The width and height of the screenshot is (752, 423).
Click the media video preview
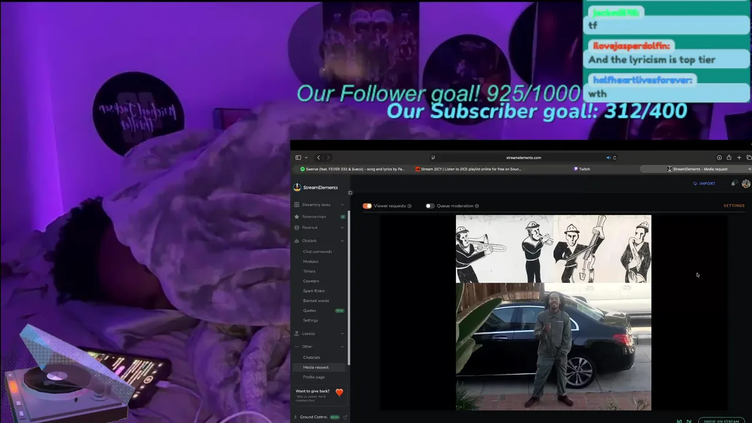[x=553, y=313]
